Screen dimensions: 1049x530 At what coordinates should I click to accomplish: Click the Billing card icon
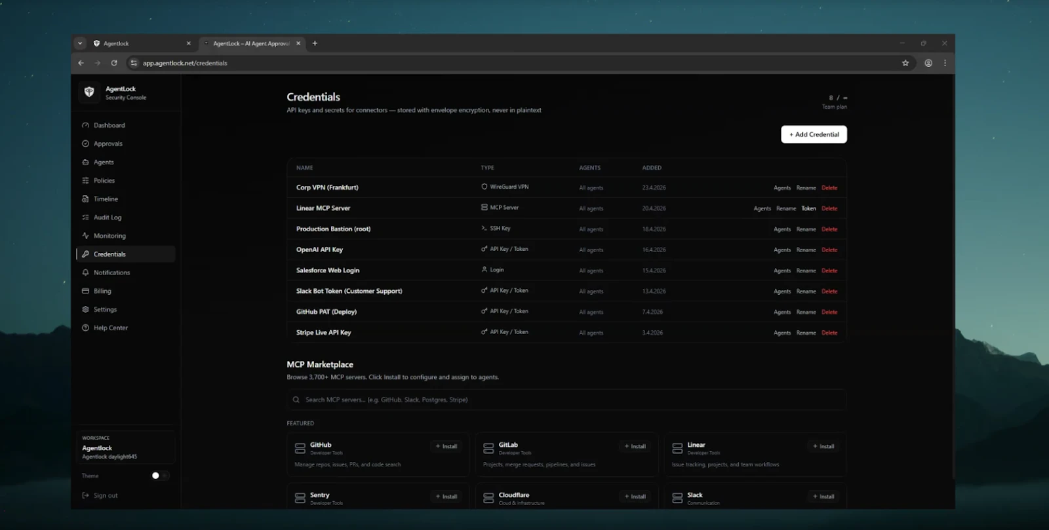[85, 290]
